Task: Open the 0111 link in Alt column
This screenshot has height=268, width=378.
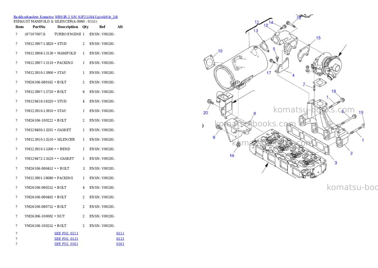Action: [x=120, y=233]
